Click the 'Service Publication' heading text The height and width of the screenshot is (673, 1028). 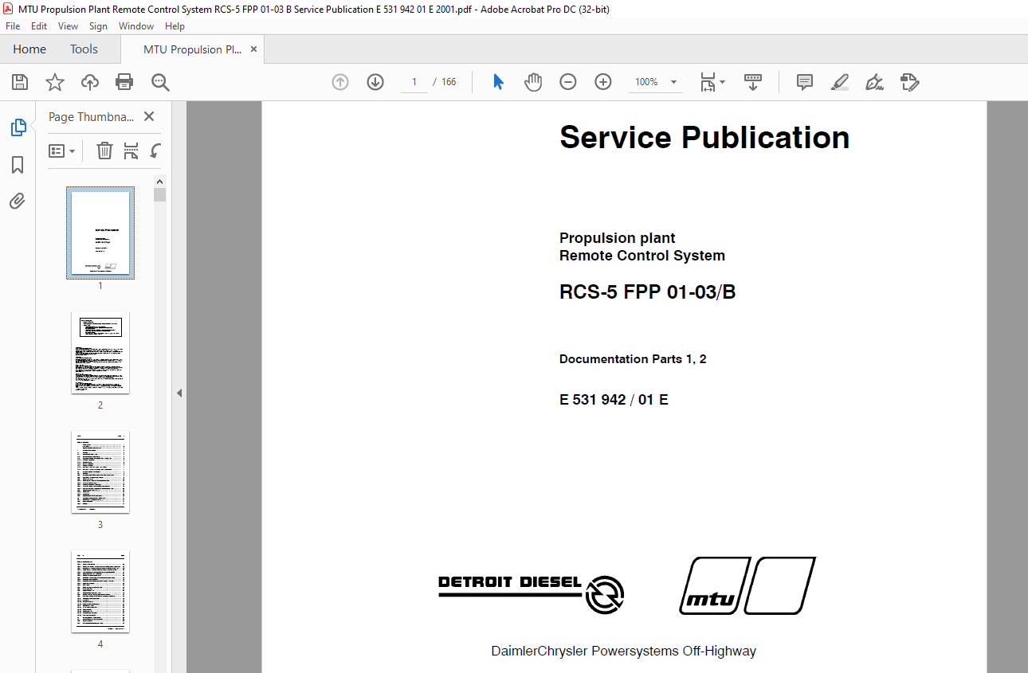[x=704, y=137]
